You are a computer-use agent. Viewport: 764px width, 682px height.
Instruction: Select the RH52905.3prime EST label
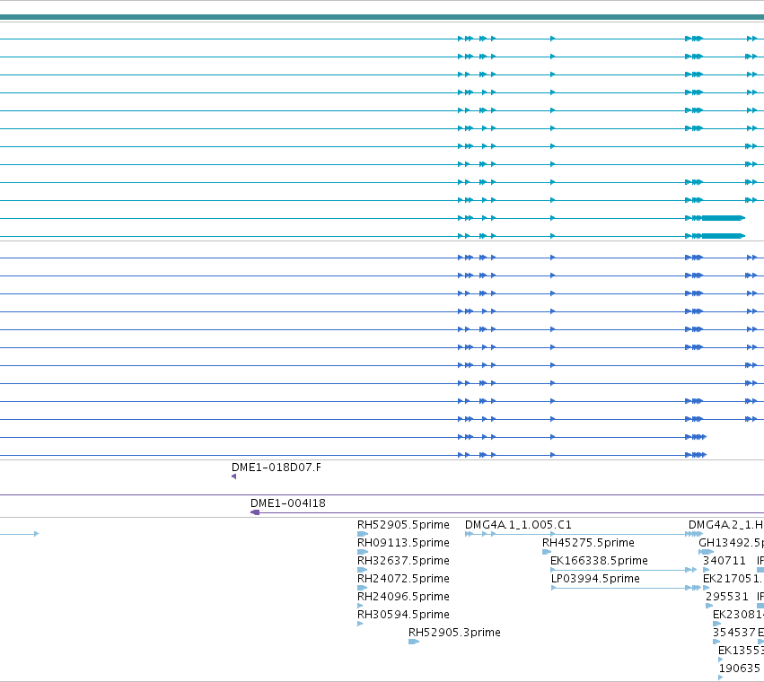click(454, 633)
